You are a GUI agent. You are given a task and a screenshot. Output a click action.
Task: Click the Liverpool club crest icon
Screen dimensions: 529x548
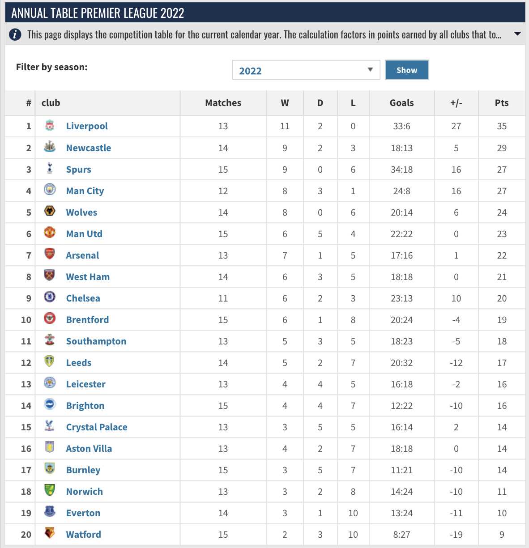[50, 126]
